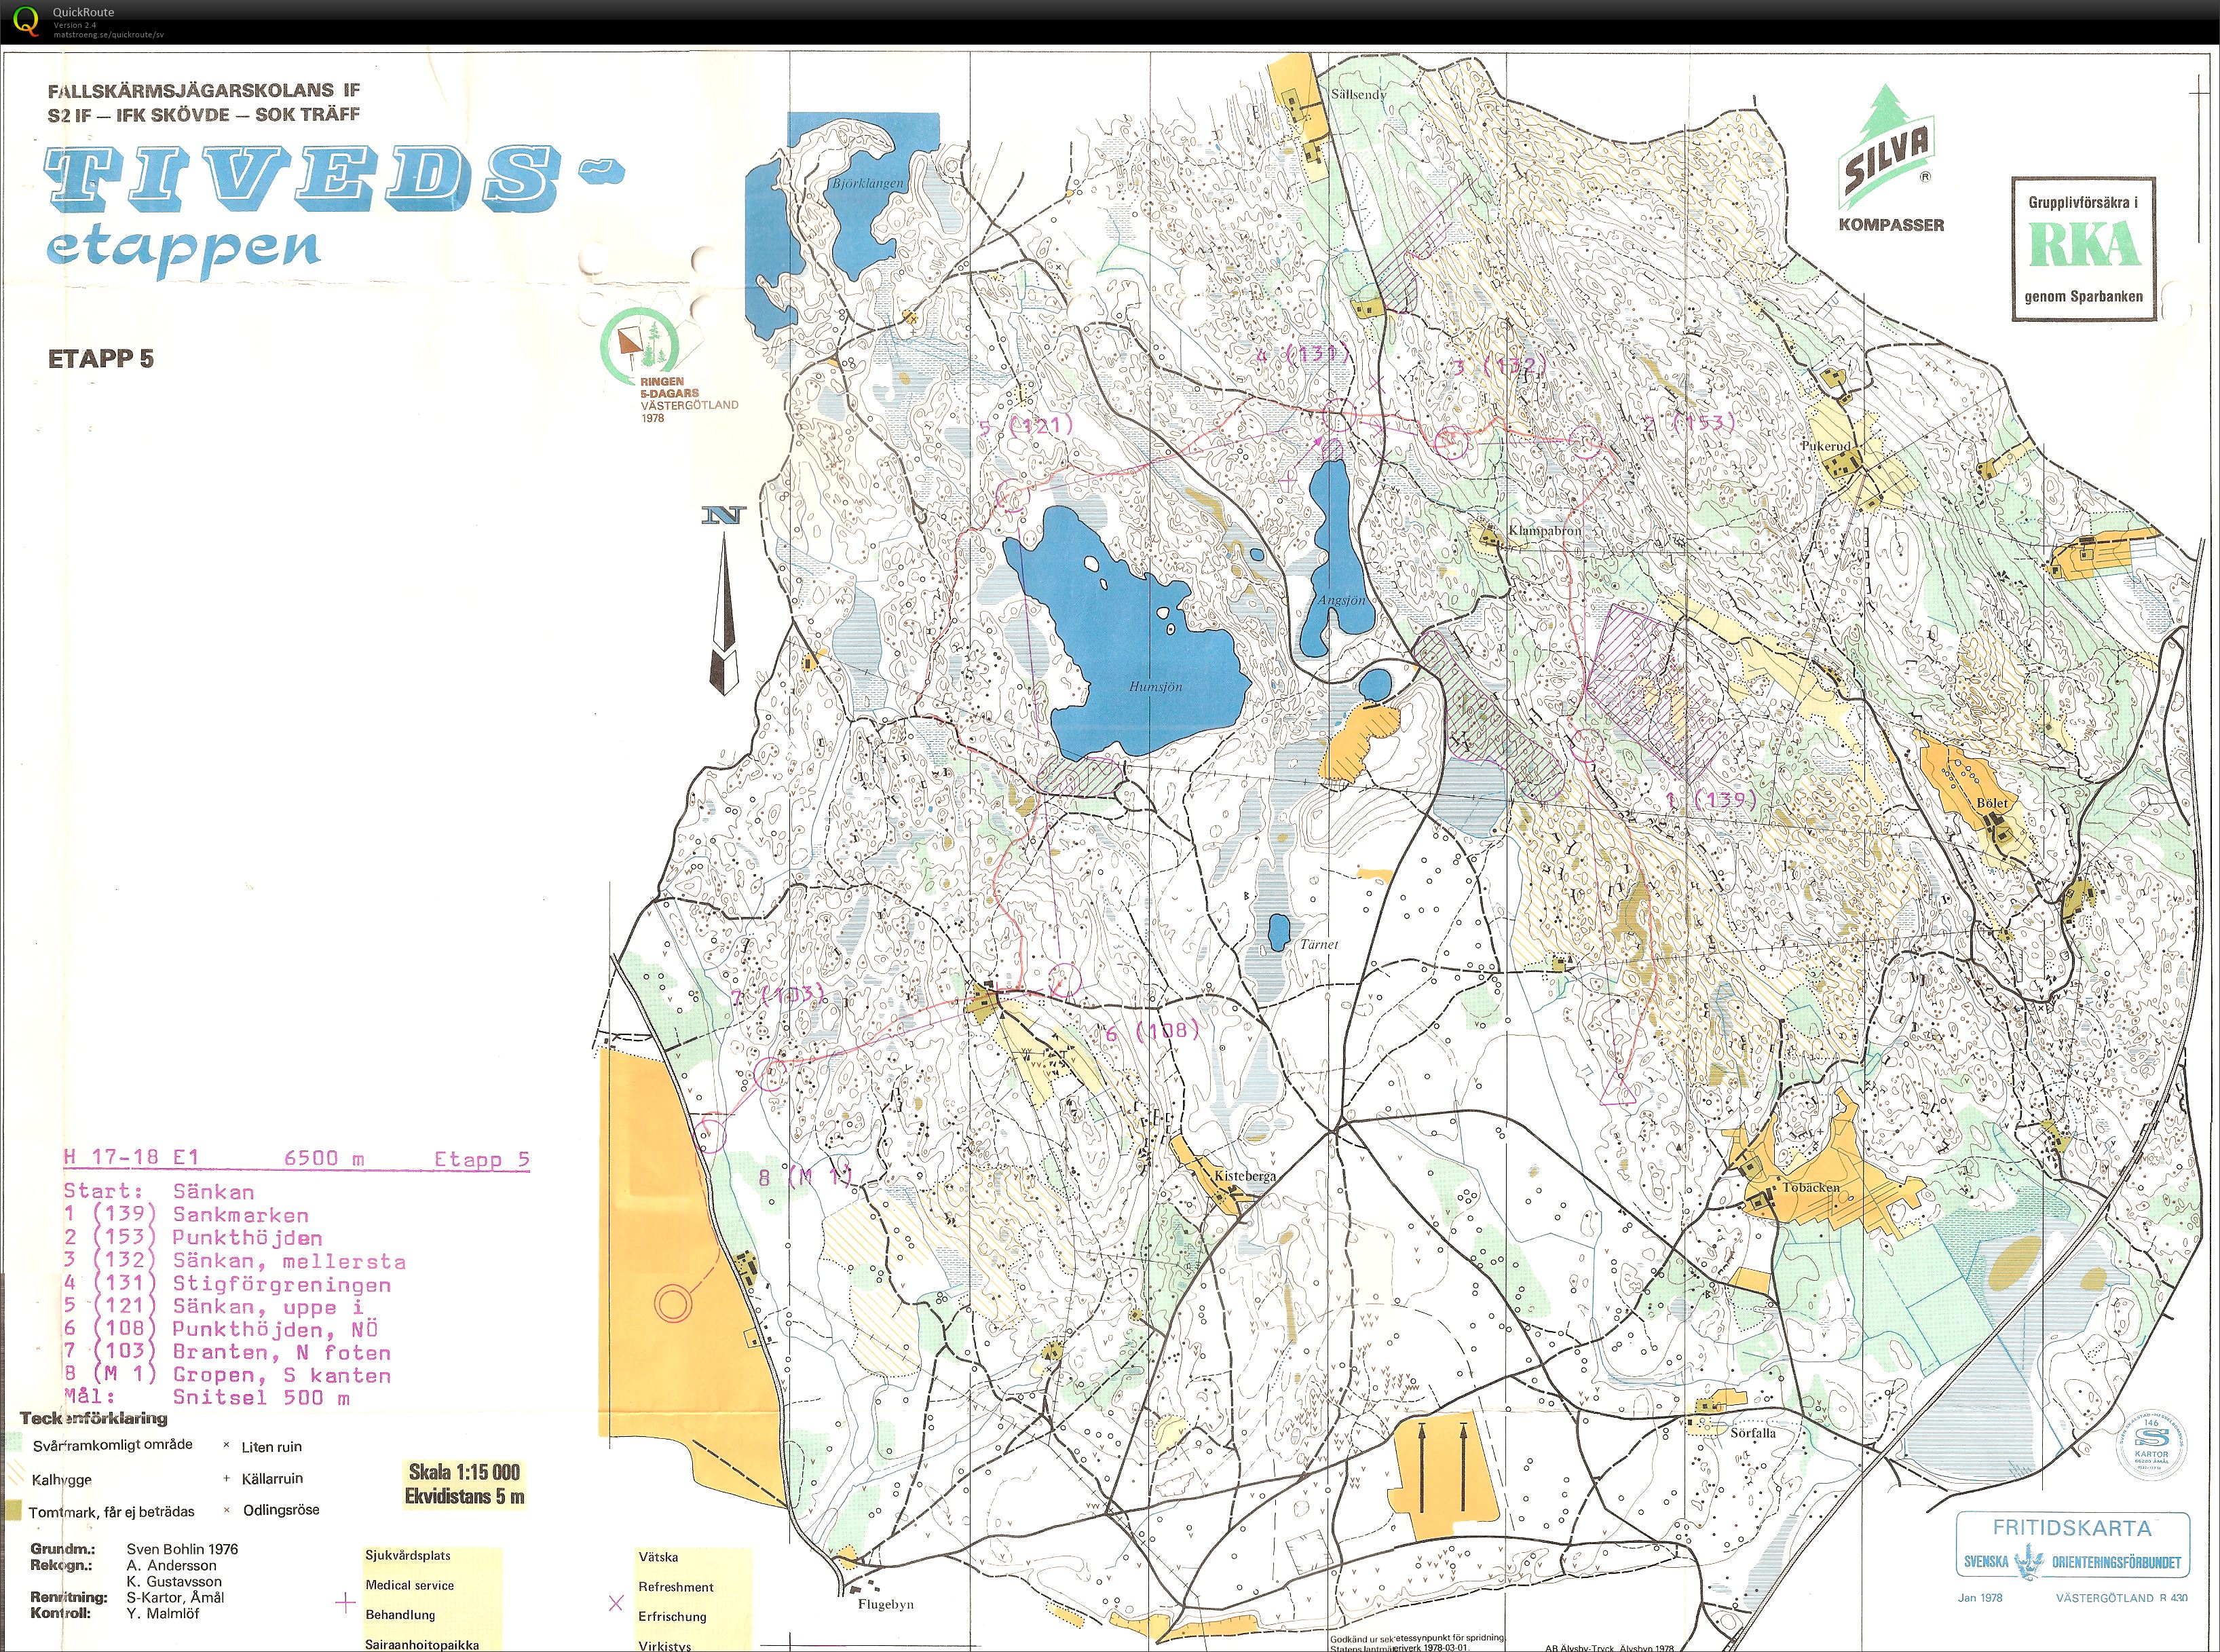Click the FALLSKÄRMSJÄGARSKOLANS IF organizer line
Image resolution: width=2220 pixels, height=1652 pixels.
click(x=204, y=91)
